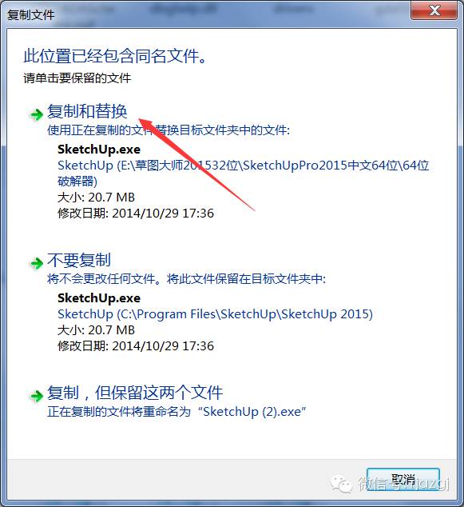464x507 pixels.
Task: Choose 复制，但保留这两个文件
Action: coord(135,393)
